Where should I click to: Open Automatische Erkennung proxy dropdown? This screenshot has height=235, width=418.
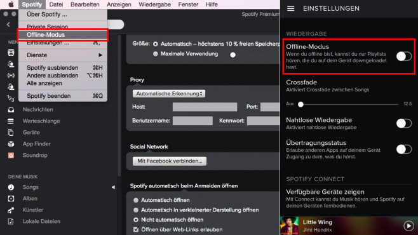169,93
